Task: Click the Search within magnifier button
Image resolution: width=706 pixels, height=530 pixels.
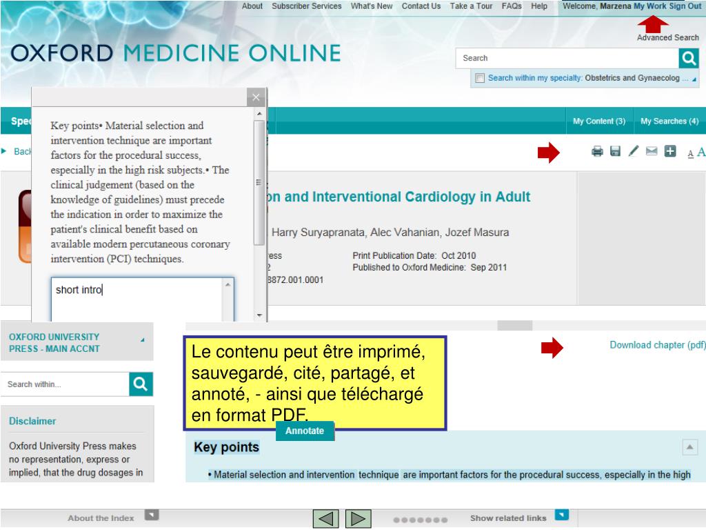Action: point(141,384)
